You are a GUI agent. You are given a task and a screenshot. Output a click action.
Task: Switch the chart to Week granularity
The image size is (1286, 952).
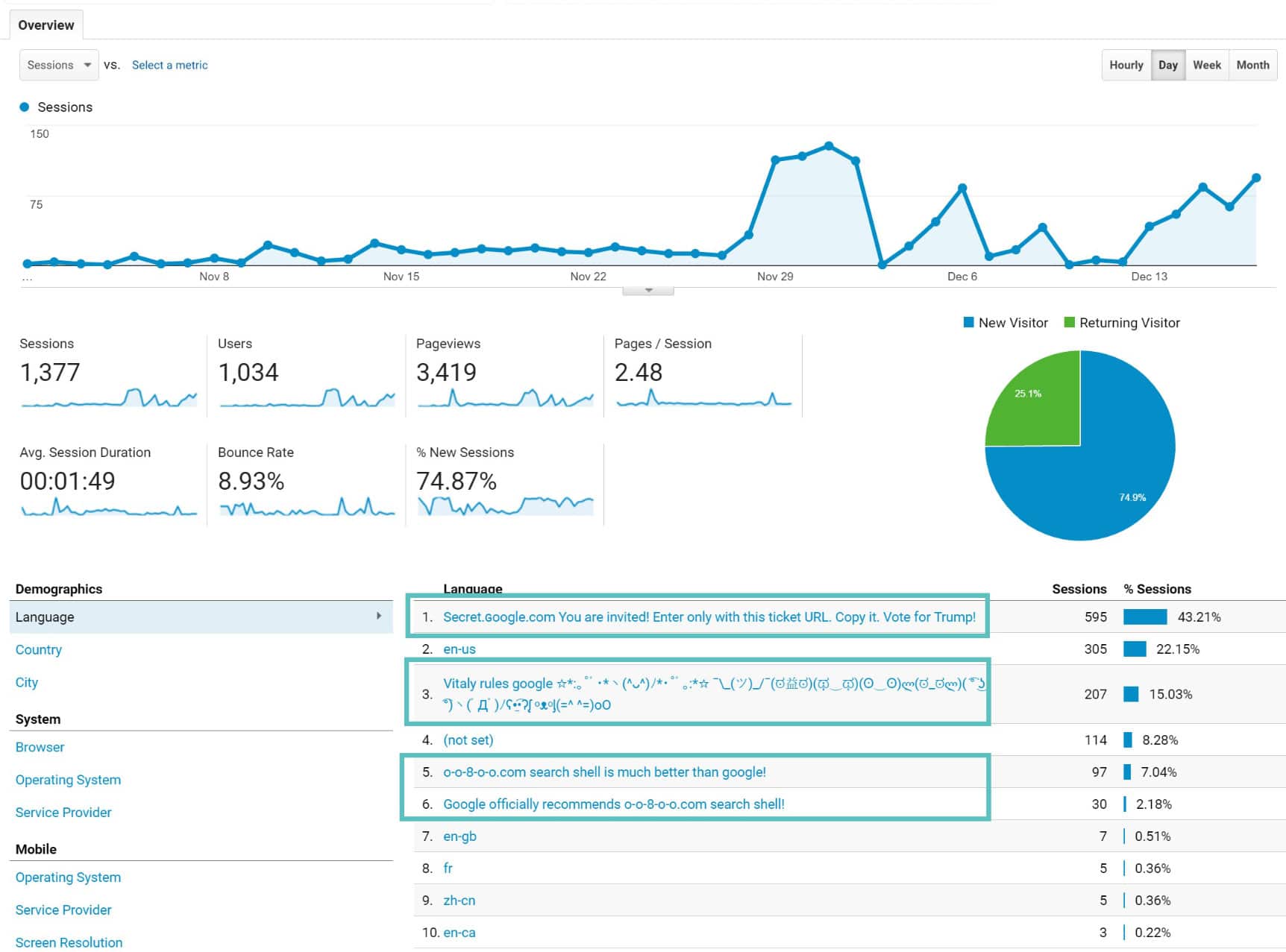click(1207, 65)
